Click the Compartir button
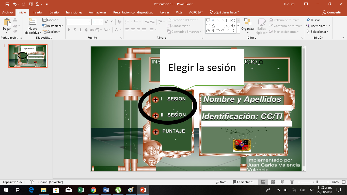347x195 pixels. pos(332,12)
